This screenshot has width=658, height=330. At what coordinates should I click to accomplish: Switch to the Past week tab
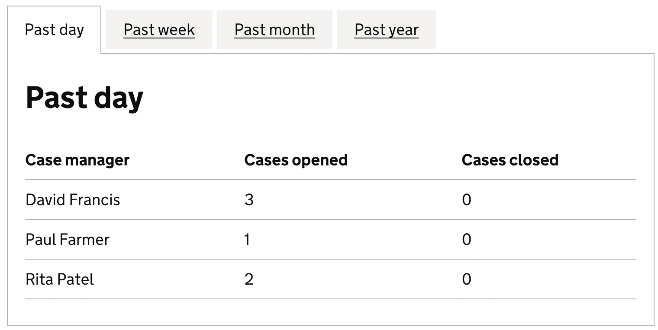159,30
